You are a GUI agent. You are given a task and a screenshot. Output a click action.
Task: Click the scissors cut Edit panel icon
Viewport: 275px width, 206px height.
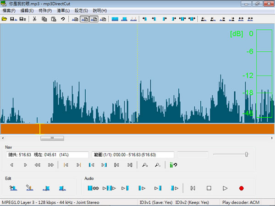(x=13, y=188)
